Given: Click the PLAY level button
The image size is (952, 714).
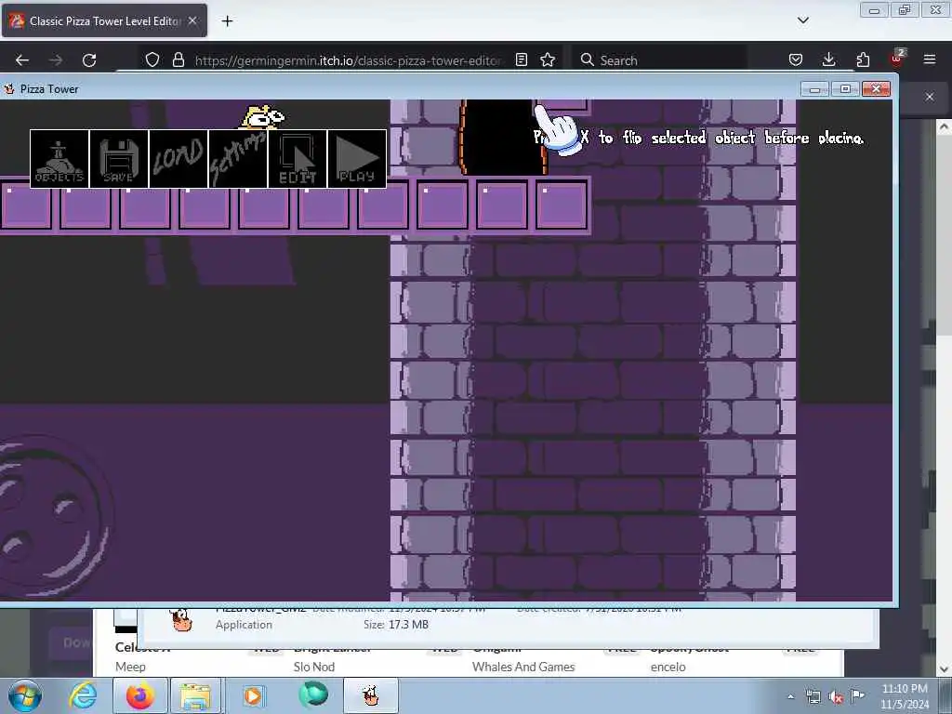Looking at the screenshot, I should pyautogui.click(x=357, y=159).
